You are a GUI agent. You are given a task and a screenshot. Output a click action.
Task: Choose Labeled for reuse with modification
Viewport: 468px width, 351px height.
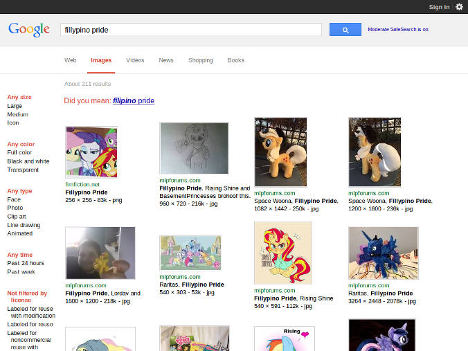[x=31, y=312]
